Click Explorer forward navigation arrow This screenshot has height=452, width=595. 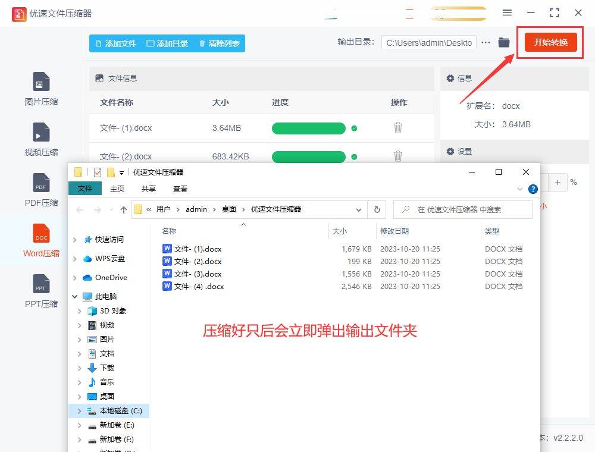click(x=97, y=210)
